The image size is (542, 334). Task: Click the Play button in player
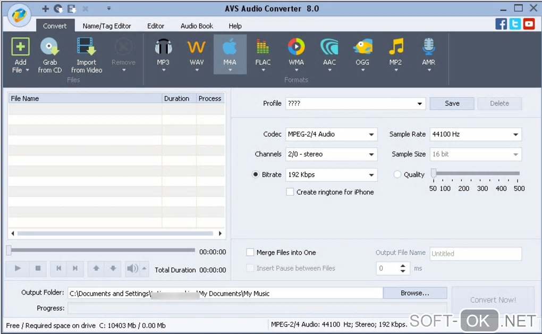[x=18, y=268]
